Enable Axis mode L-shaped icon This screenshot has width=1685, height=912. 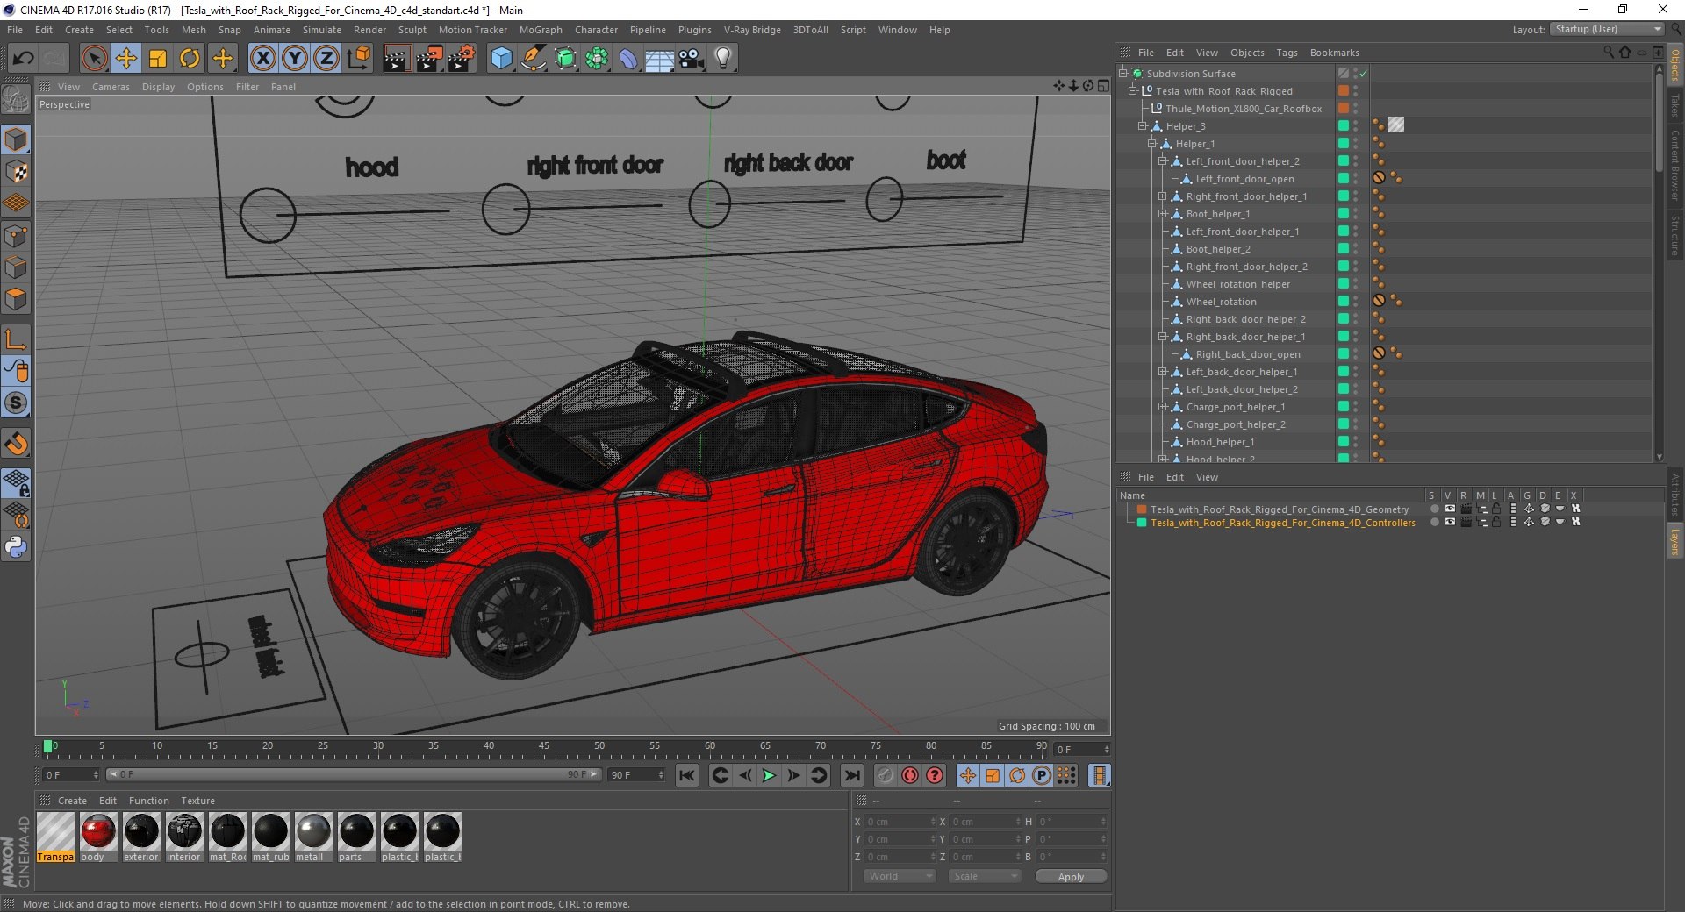16,339
